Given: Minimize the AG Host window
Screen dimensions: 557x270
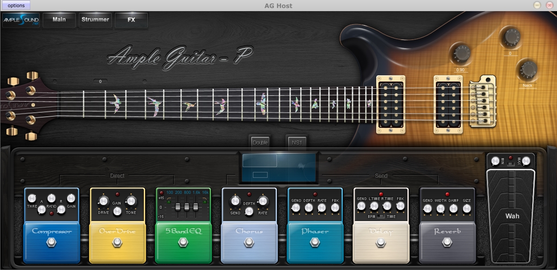Looking at the screenshot, I should (x=537, y=5).
